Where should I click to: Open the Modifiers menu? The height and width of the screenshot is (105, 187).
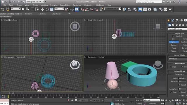(x=44, y=5)
